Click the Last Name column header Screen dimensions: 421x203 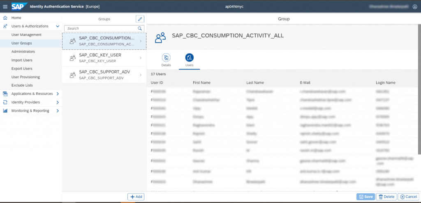click(x=255, y=83)
